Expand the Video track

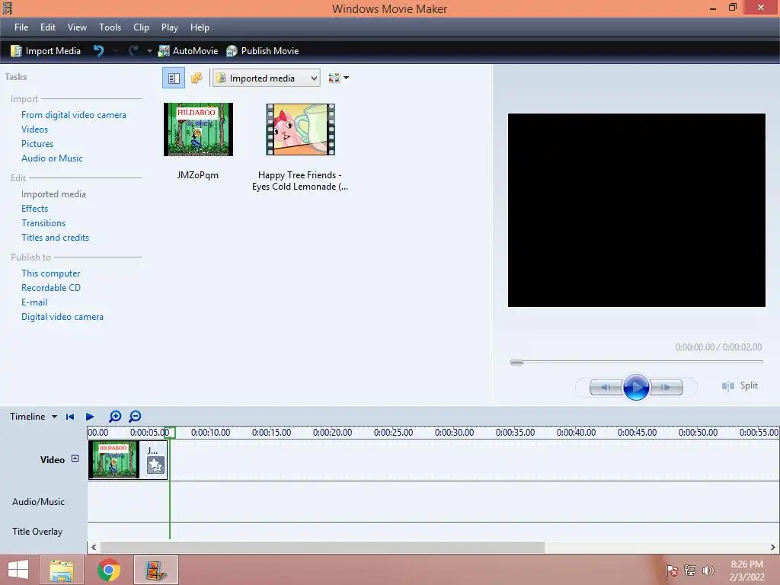click(x=75, y=458)
